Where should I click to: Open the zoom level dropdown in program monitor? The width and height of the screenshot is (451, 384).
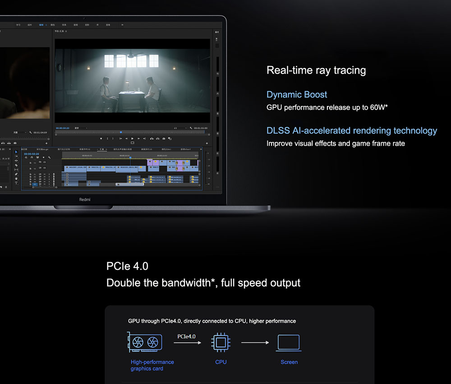point(81,128)
